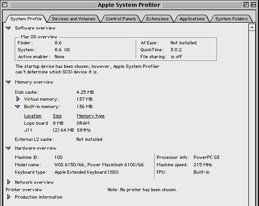Image resolution: width=259 pixels, height=206 pixels.
Task: Go to the Applications tab
Action: [192, 19]
